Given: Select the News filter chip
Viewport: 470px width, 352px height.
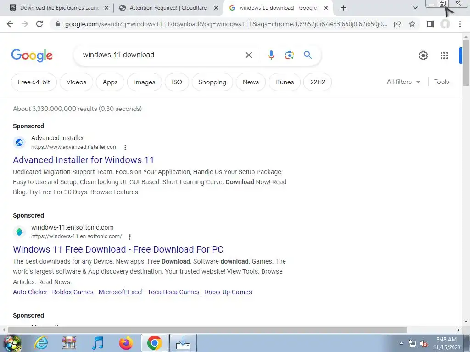Looking at the screenshot, I should pos(251,82).
